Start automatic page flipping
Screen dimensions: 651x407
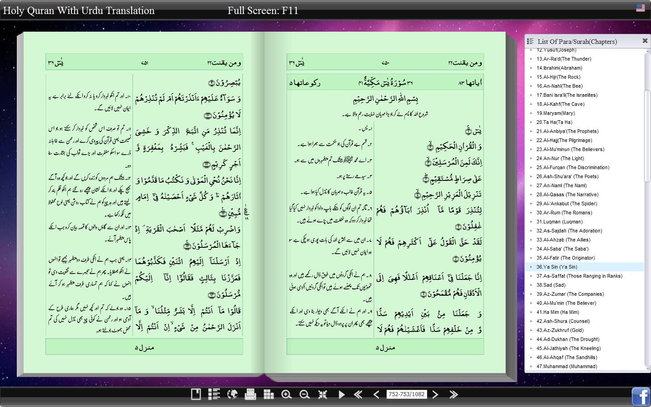(341, 394)
